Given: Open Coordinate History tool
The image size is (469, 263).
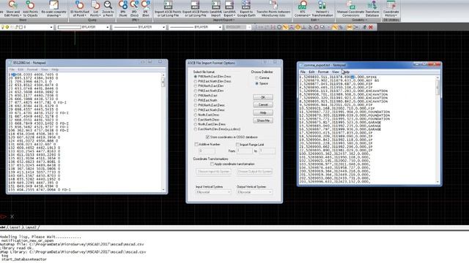Looking at the screenshot, I should [x=391, y=9].
